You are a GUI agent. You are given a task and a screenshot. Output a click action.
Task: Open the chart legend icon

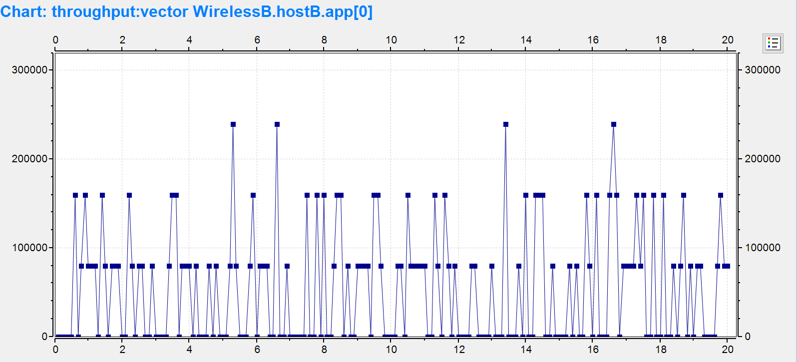(x=773, y=43)
